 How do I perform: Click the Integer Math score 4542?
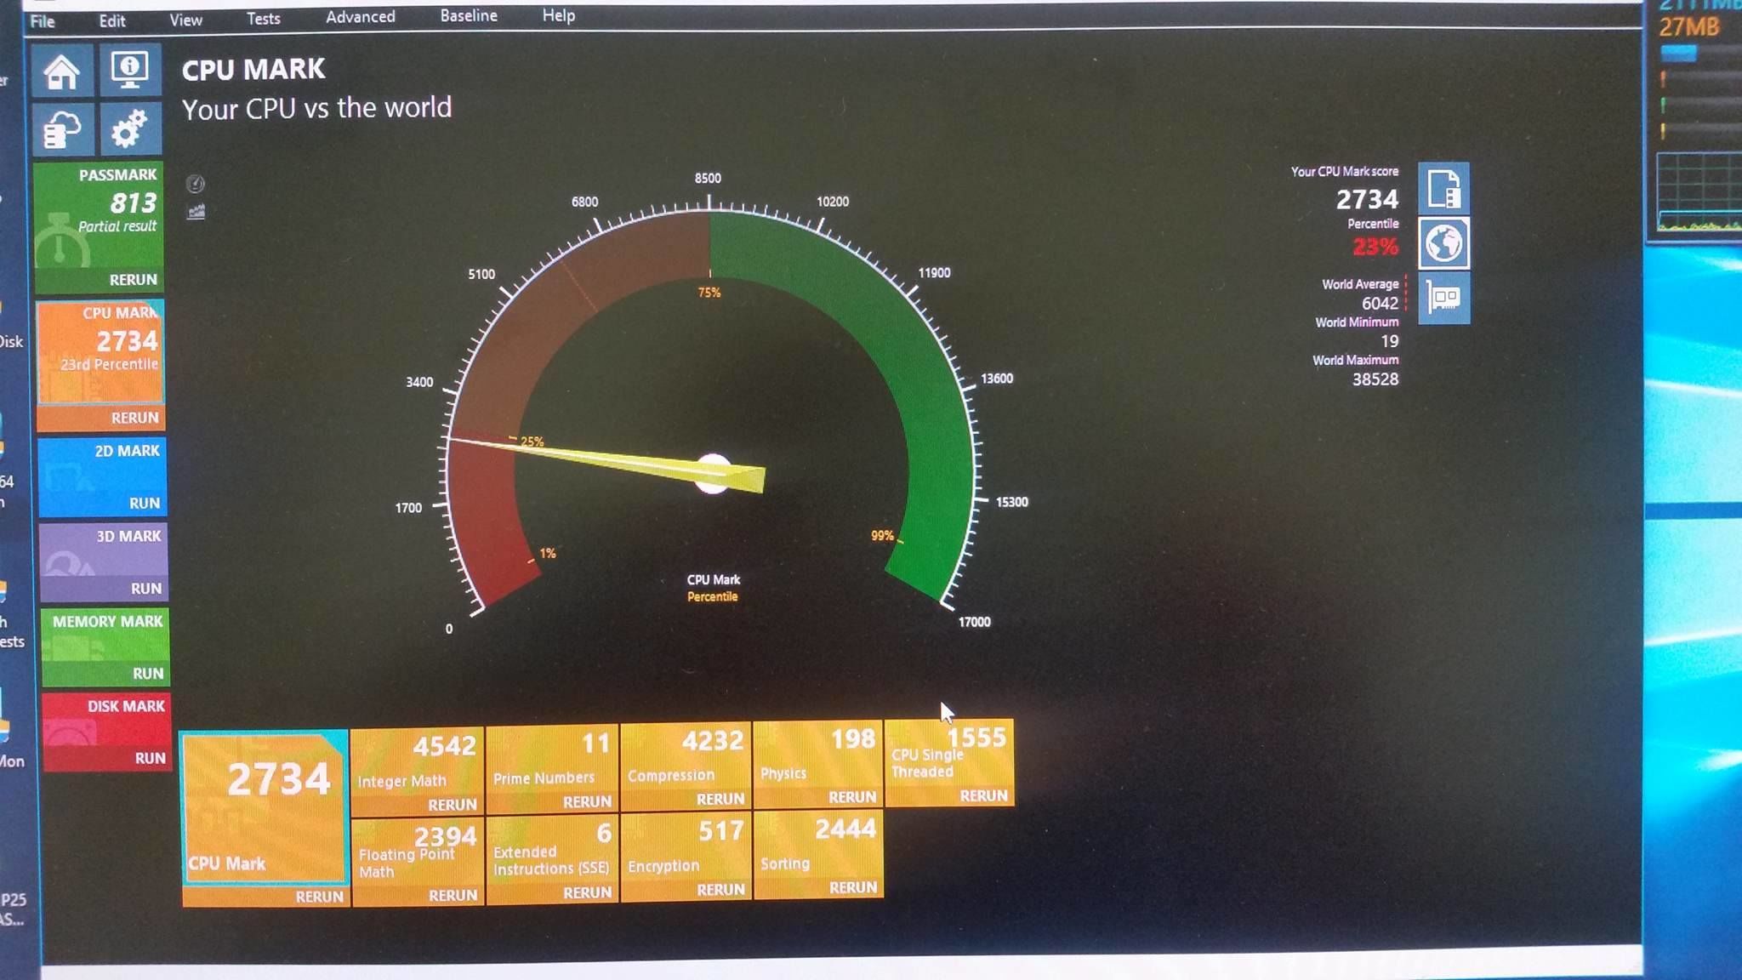click(444, 746)
